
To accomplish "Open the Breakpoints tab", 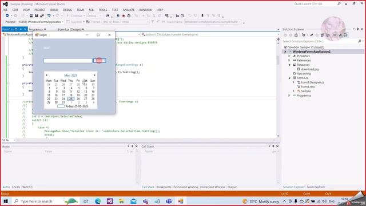I will (x=164, y=187).
